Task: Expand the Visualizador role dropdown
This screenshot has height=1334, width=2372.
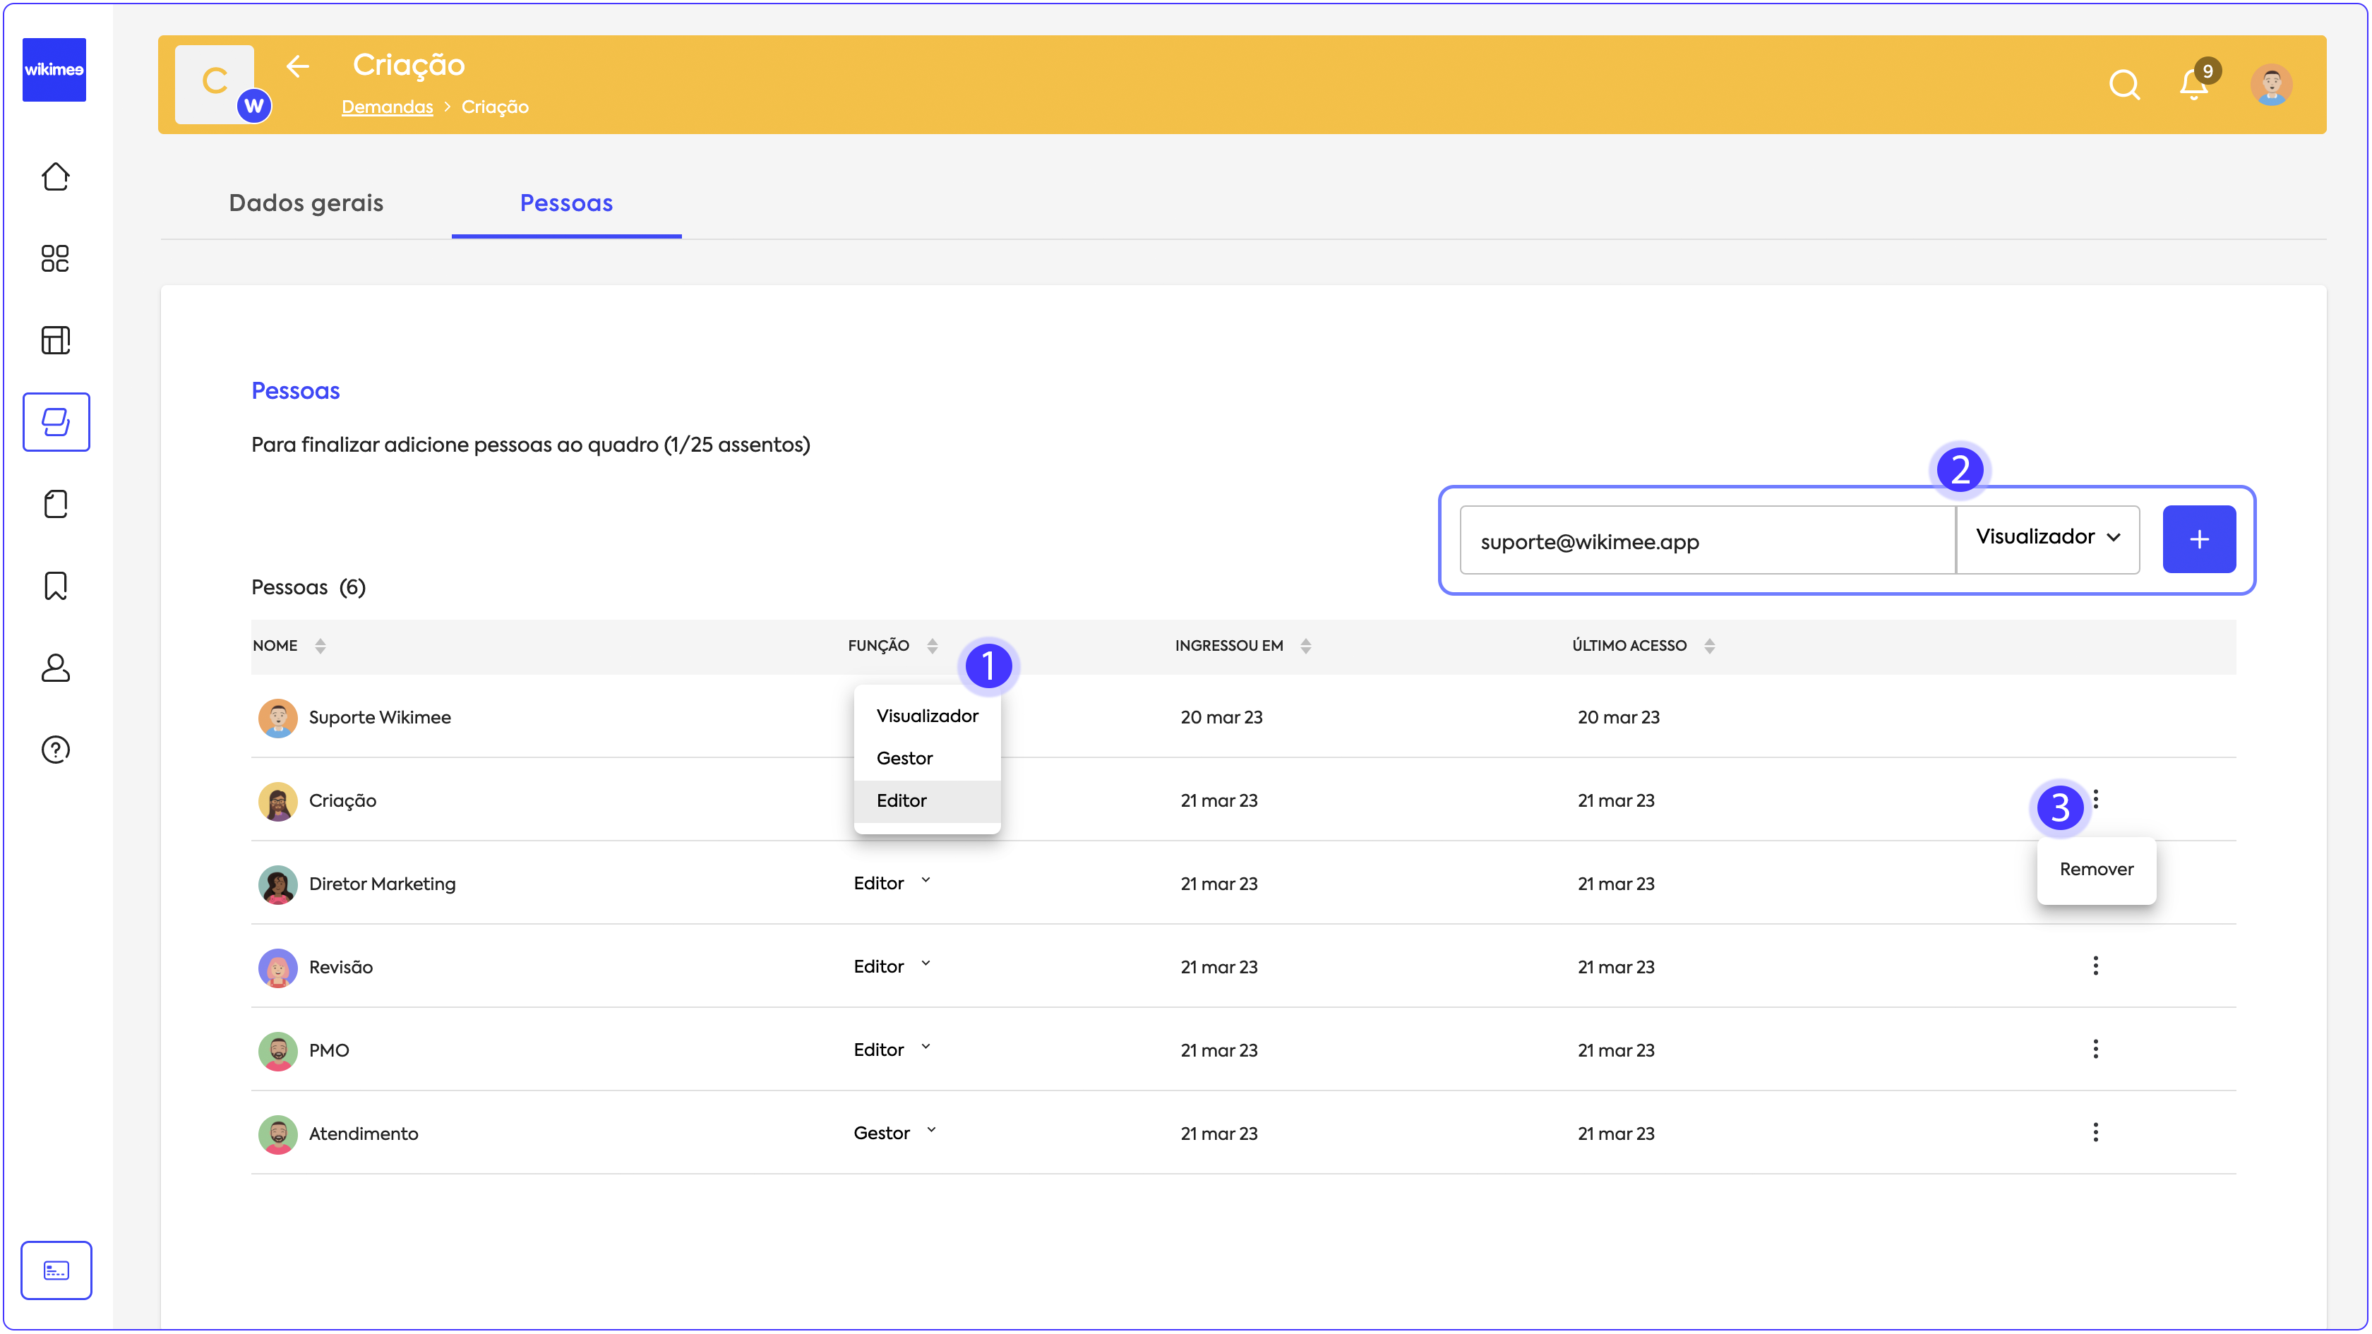Action: point(2047,538)
